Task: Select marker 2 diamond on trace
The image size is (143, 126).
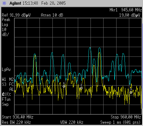Action: point(81,88)
